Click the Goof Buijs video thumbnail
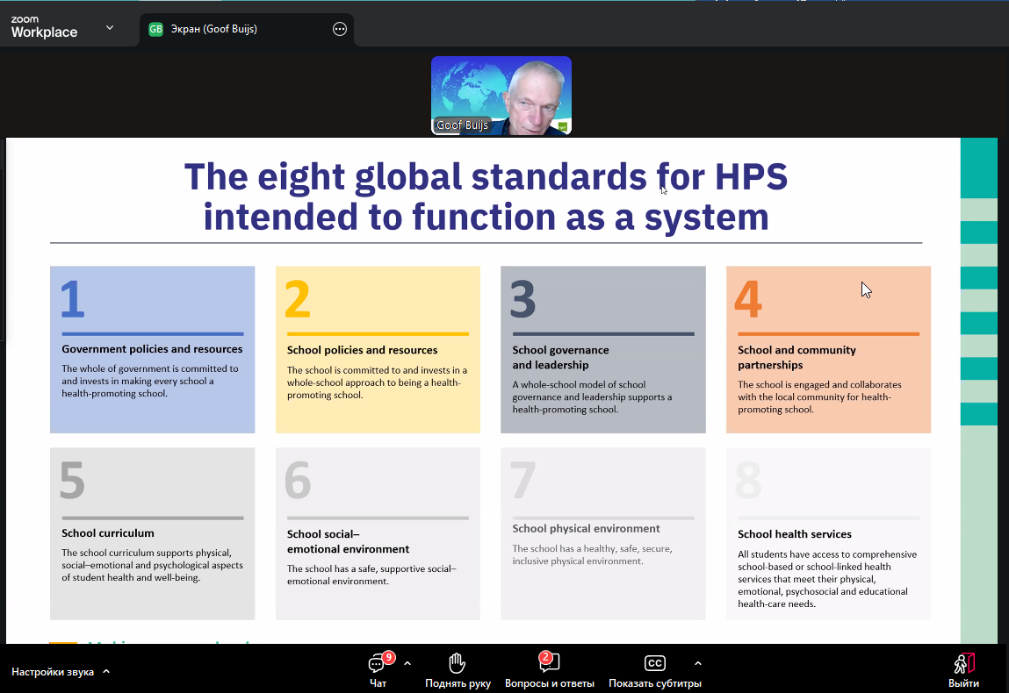The image size is (1009, 693). click(x=501, y=95)
